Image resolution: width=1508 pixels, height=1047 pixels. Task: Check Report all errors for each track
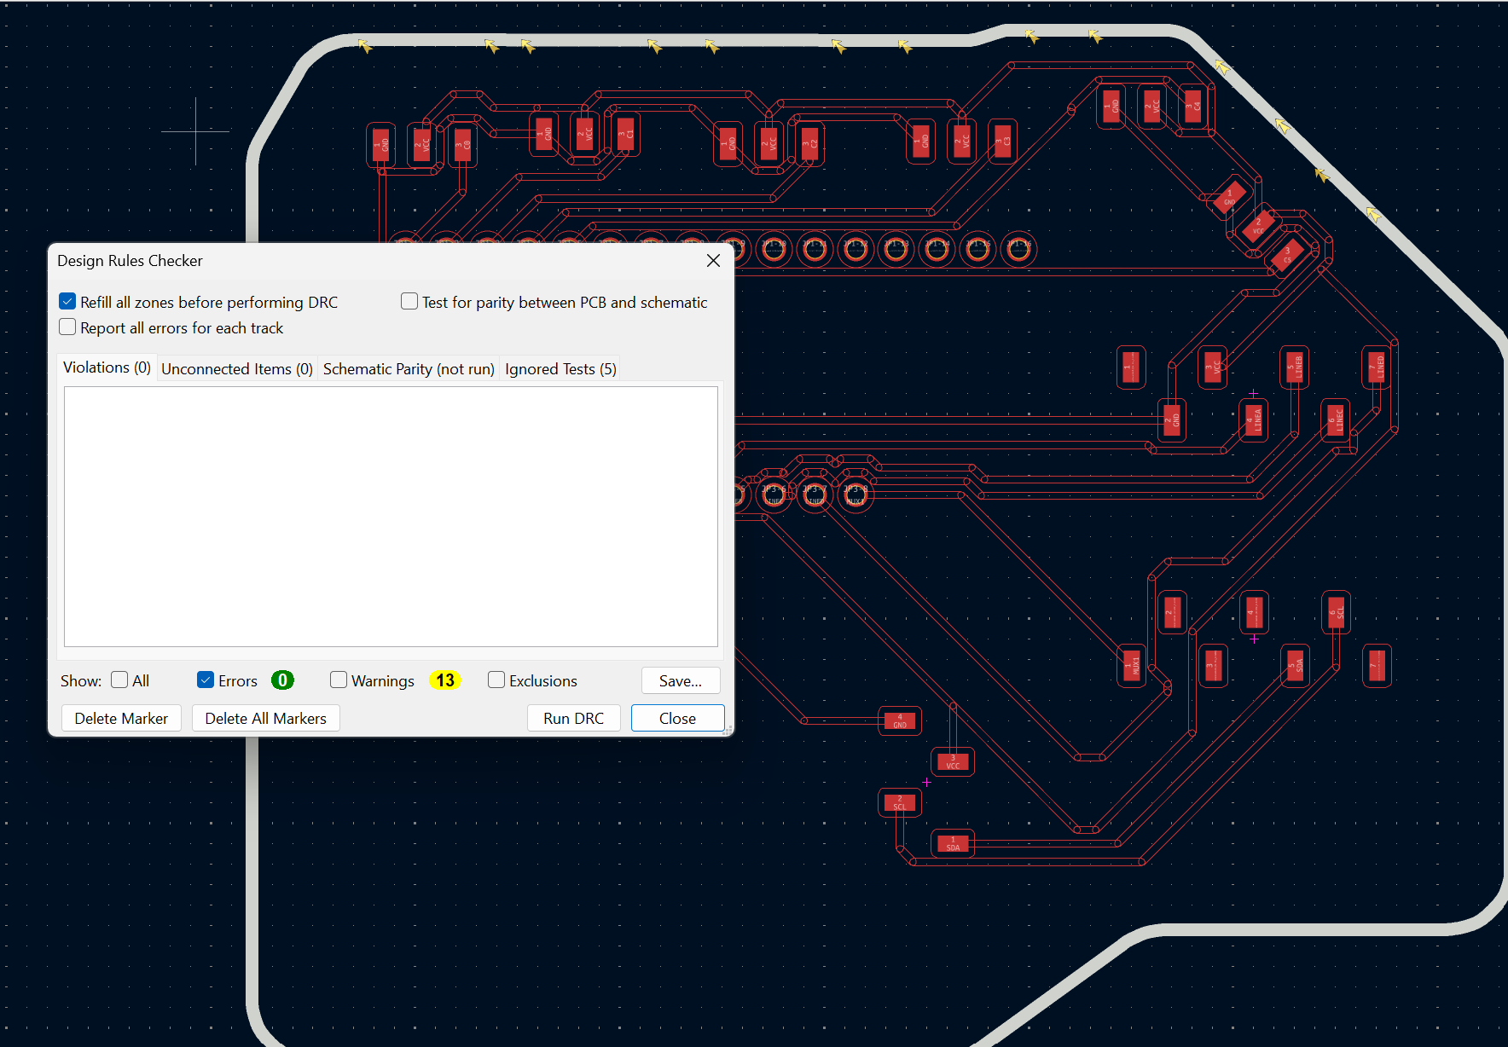point(67,327)
